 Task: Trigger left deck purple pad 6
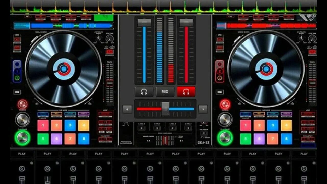point(56,139)
